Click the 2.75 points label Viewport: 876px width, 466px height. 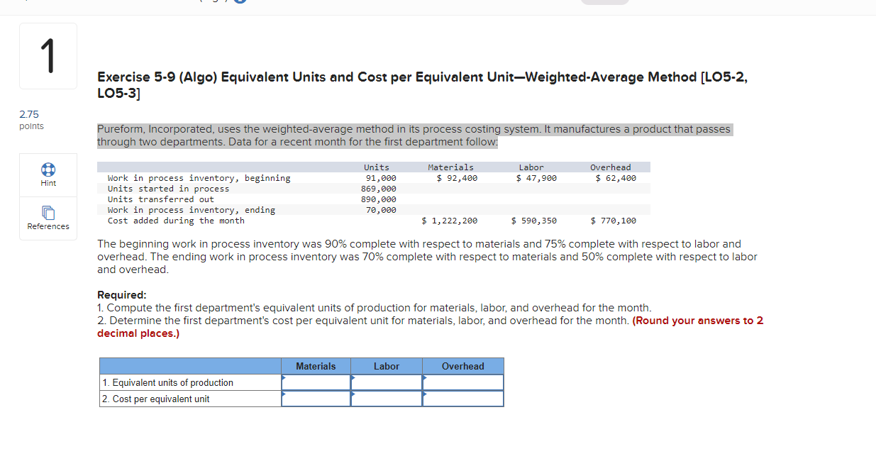(31, 118)
